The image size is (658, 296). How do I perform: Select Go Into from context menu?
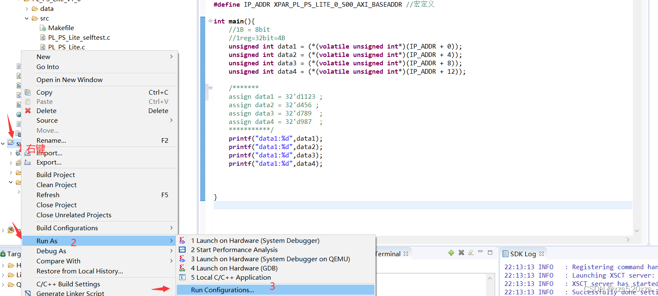point(100,67)
